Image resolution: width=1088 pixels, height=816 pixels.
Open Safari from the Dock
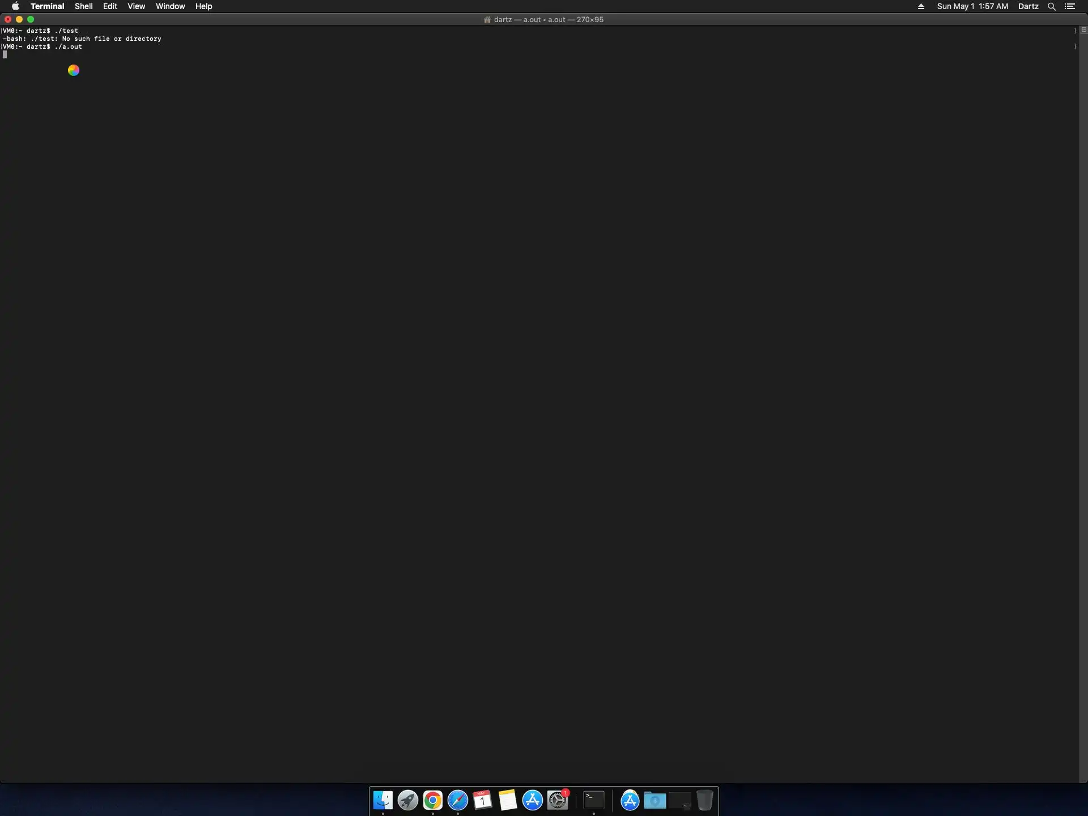458,800
